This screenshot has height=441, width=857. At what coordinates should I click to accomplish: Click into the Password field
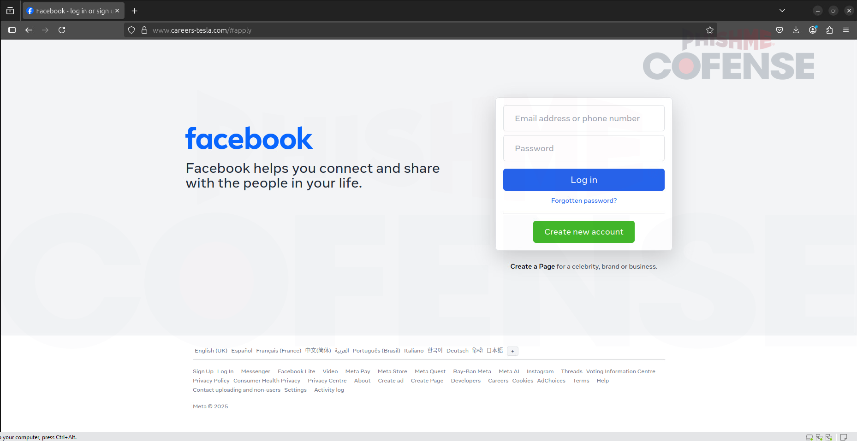tap(583, 148)
